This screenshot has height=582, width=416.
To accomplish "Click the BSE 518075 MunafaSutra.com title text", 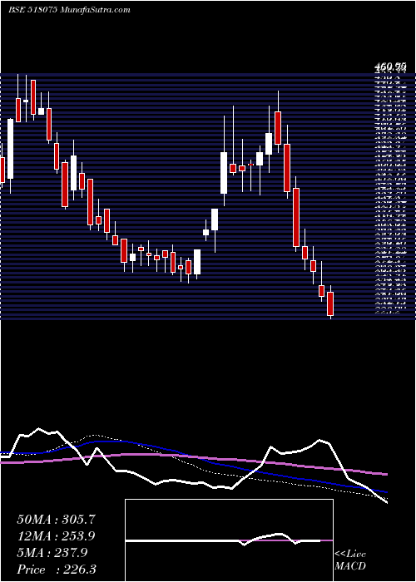I will [x=69, y=10].
